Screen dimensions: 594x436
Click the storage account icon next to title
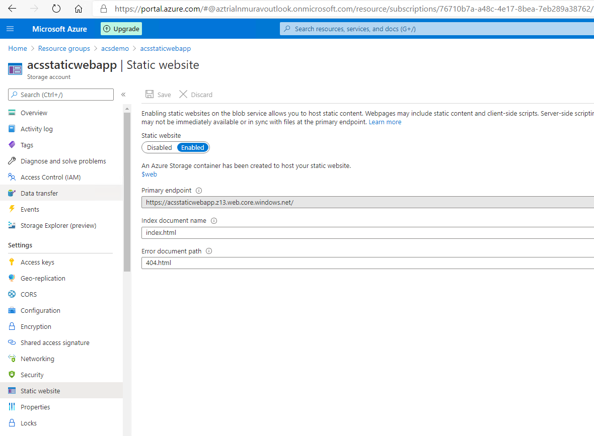(15, 69)
